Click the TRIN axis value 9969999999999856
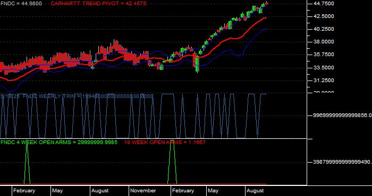The image size is (372, 196). coord(342,115)
